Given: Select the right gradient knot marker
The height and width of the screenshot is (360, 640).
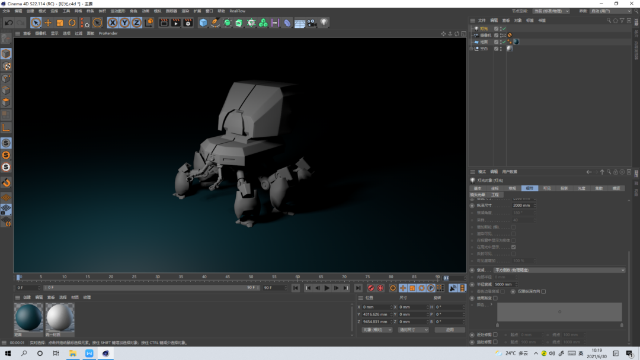Looking at the screenshot, I should (622, 325).
